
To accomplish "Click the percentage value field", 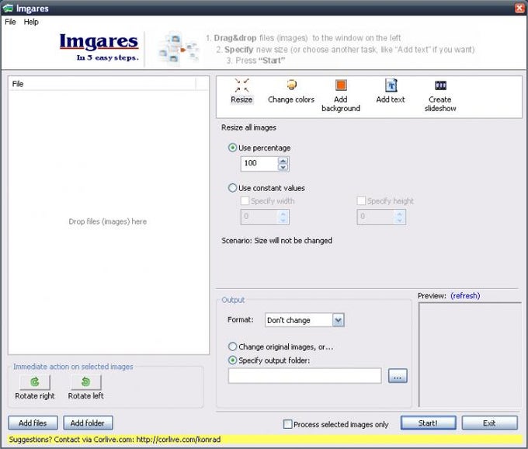I will coord(259,164).
